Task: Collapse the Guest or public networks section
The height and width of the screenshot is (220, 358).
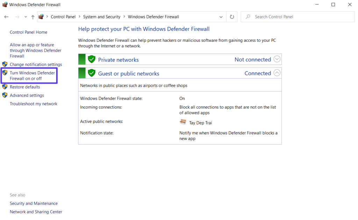Action: tap(277, 73)
